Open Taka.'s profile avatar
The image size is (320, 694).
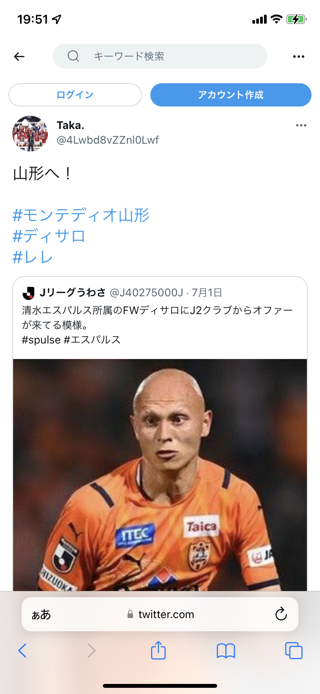pos(30,133)
